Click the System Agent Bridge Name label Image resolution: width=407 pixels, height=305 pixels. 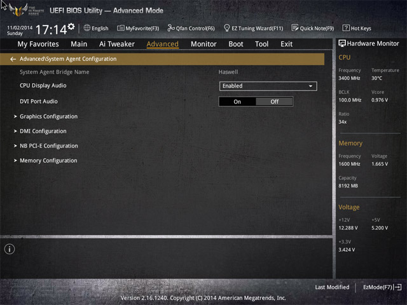coord(55,72)
